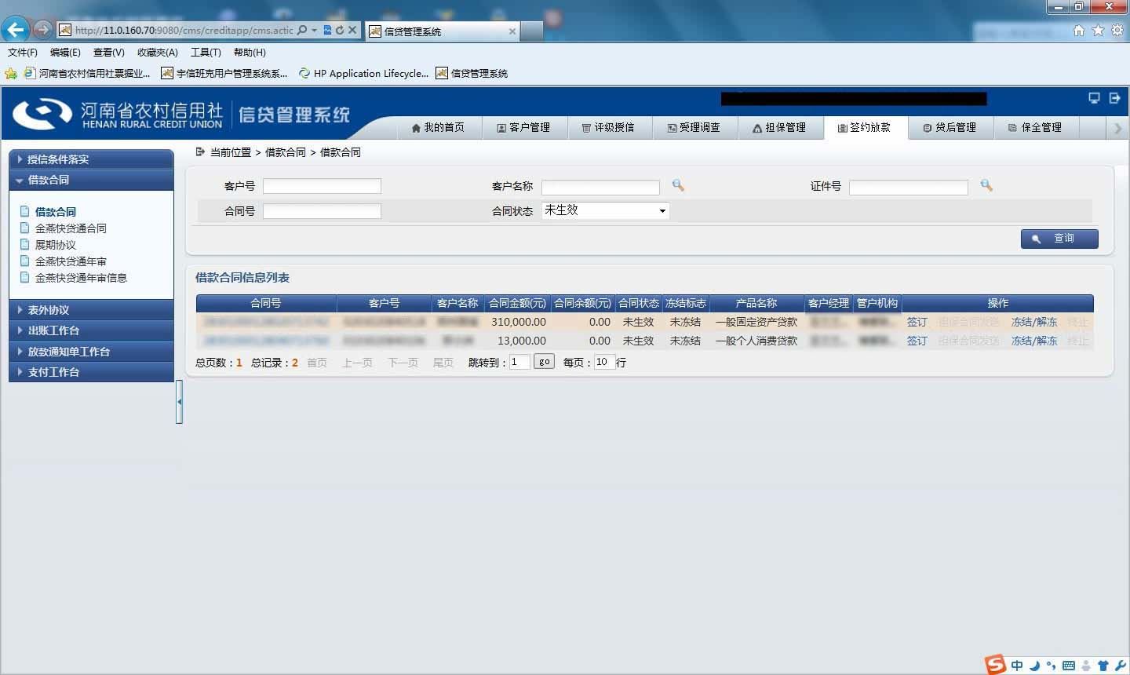Click the soft keyboard icon in IME bar
Screen dimensions: 1130x675
[x=1069, y=666]
